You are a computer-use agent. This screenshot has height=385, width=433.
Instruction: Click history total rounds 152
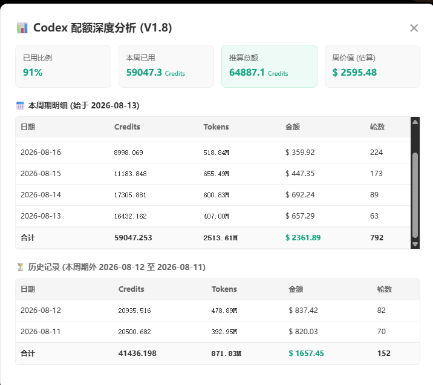point(384,354)
